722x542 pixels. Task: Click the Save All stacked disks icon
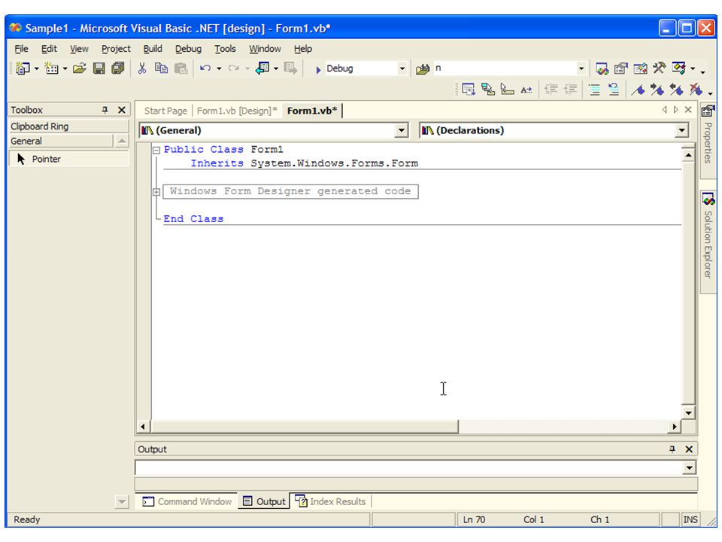pos(118,69)
